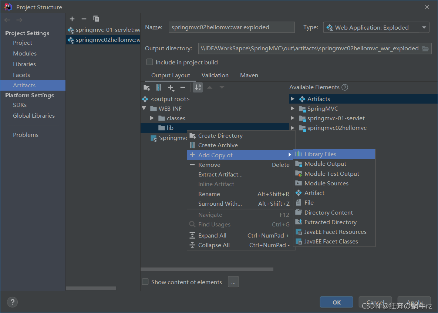Viewport: 438px width, 313px height.
Task: Click the OK button
Action: point(336,302)
